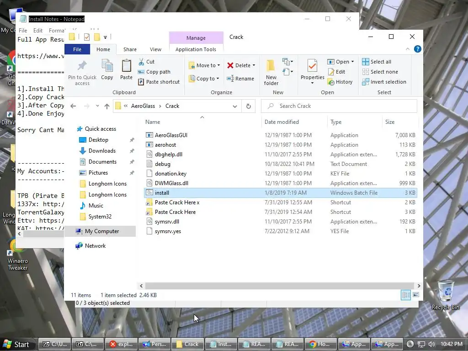Select the AeroGlassGUI application file

tap(171, 135)
